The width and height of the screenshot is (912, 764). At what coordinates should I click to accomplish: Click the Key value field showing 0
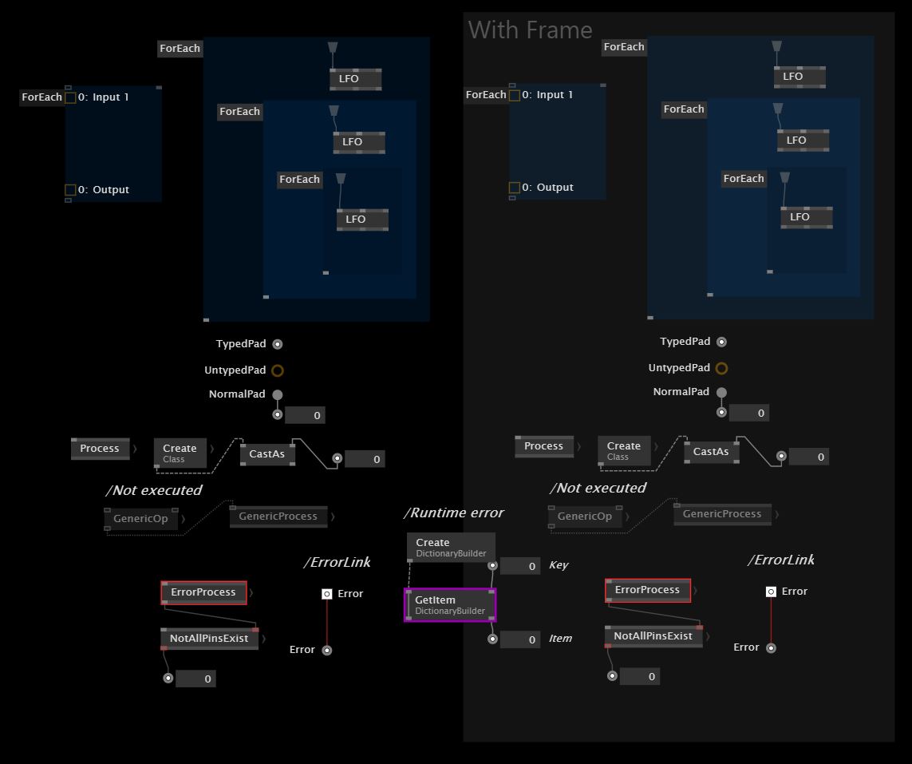tap(520, 565)
